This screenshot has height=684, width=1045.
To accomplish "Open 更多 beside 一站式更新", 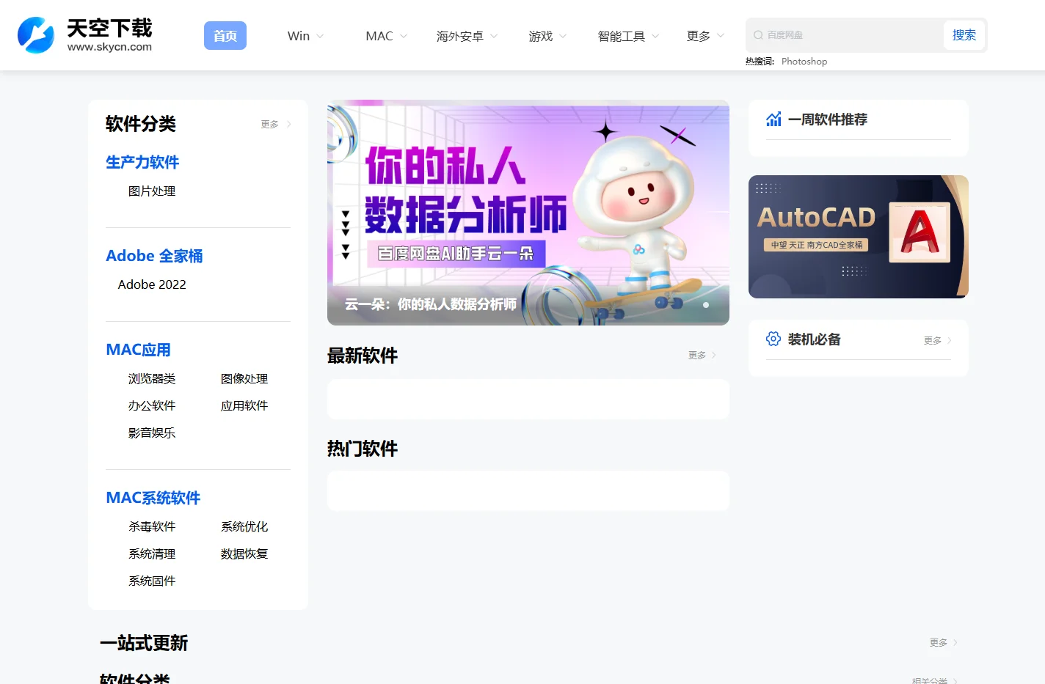I will [944, 642].
